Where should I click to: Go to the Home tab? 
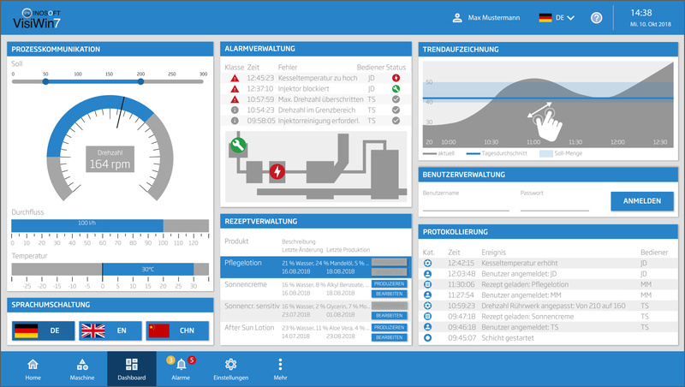pos(33,368)
